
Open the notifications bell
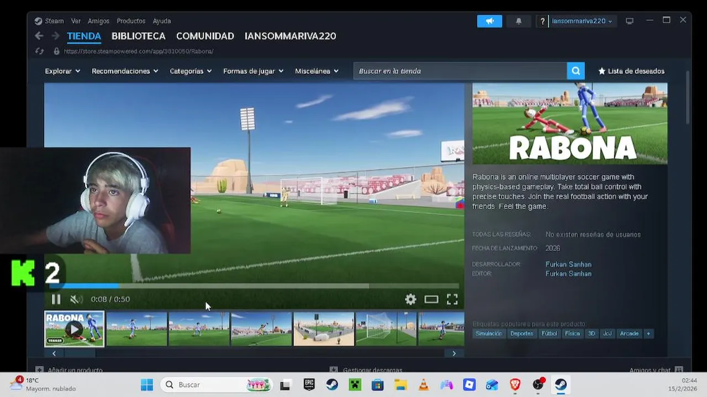click(x=519, y=21)
